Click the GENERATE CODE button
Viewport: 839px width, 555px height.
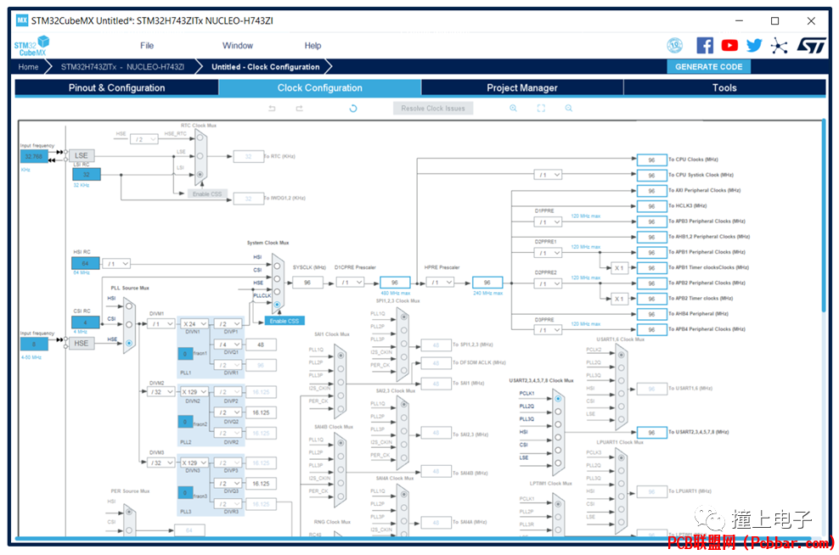point(708,67)
